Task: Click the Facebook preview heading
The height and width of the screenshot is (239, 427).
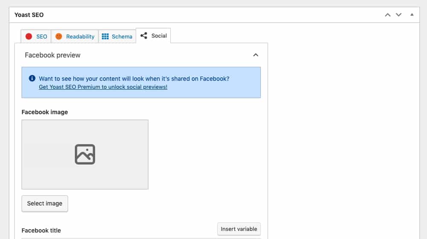Action: 53,55
